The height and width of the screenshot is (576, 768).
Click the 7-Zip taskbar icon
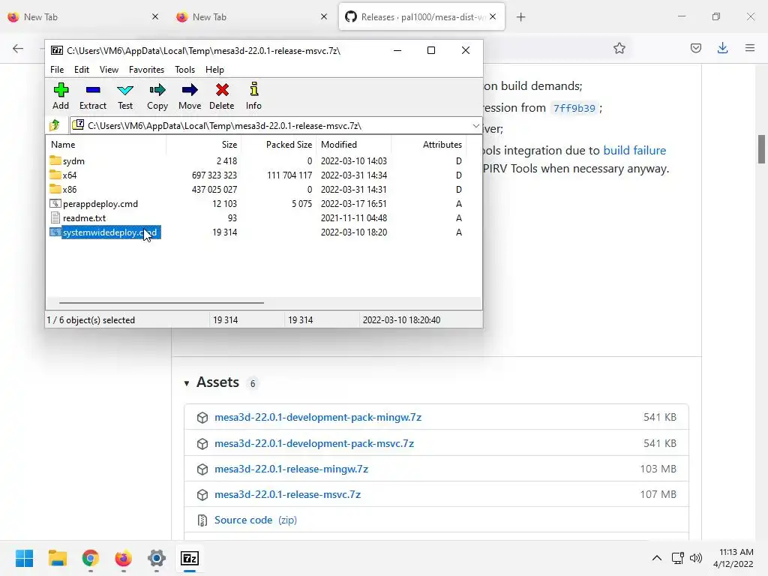coord(190,558)
